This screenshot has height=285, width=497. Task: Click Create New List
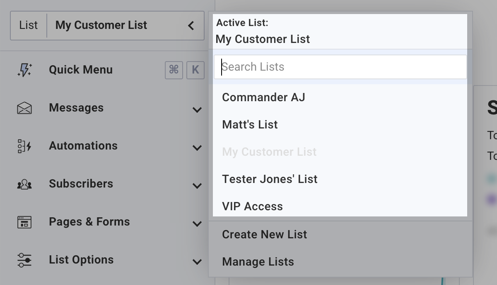264,235
